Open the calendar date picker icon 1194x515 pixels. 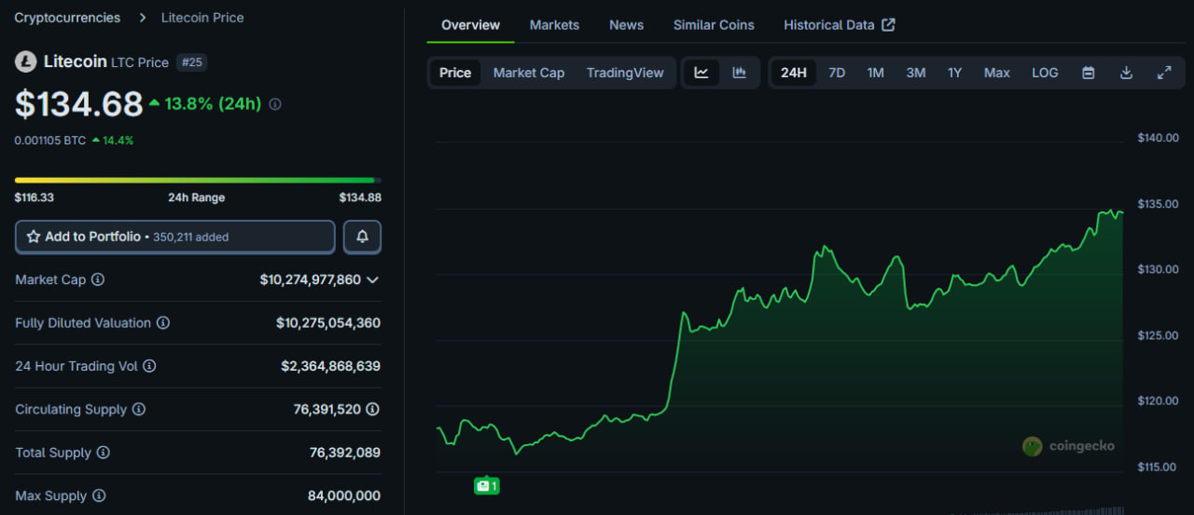[x=1088, y=73]
